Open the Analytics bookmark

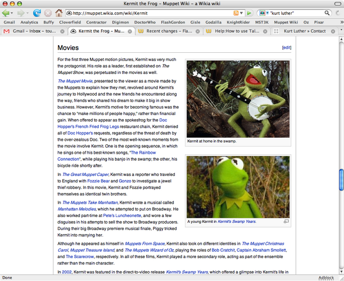tap(29, 22)
